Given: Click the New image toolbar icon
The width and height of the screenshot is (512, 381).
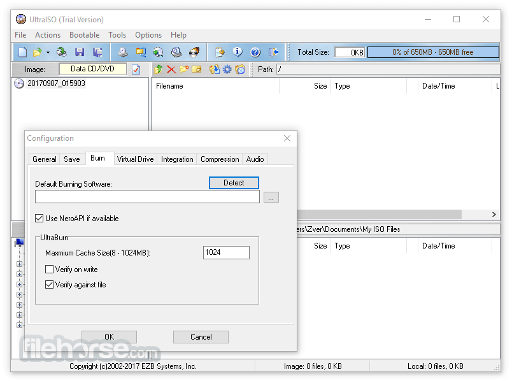Looking at the screenshot, I should (22, 52).
